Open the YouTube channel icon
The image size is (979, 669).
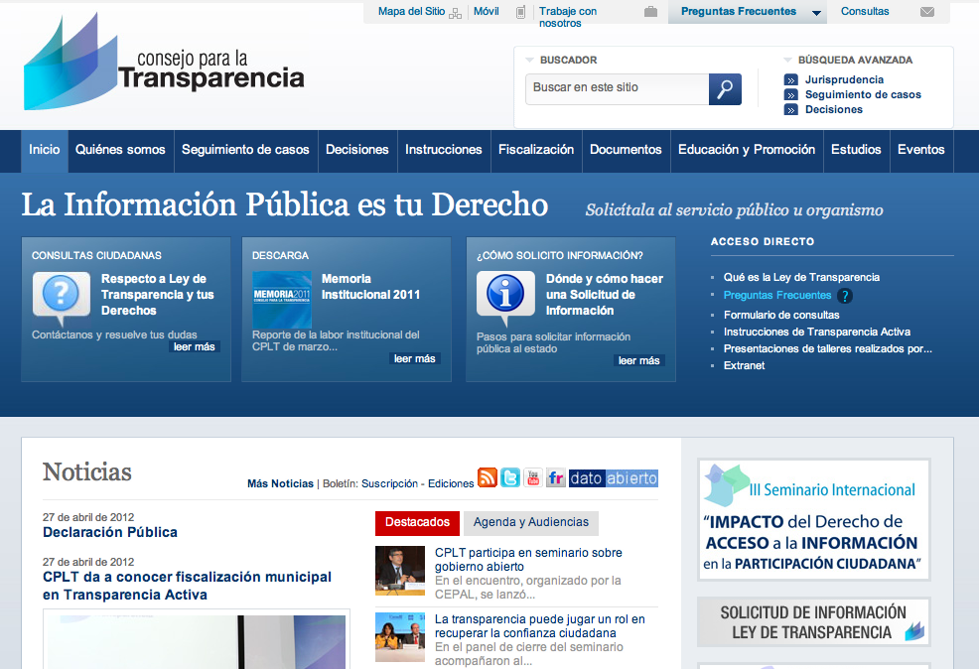pos(533,477)
